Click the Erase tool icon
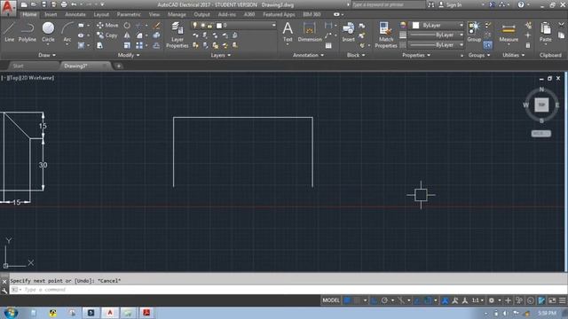568x319 pixels. (156, 26)
